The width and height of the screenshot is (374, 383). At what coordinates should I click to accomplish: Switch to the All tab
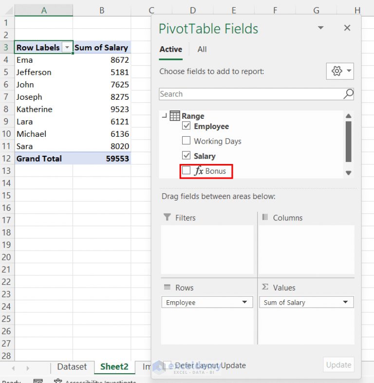click(202, 49)
